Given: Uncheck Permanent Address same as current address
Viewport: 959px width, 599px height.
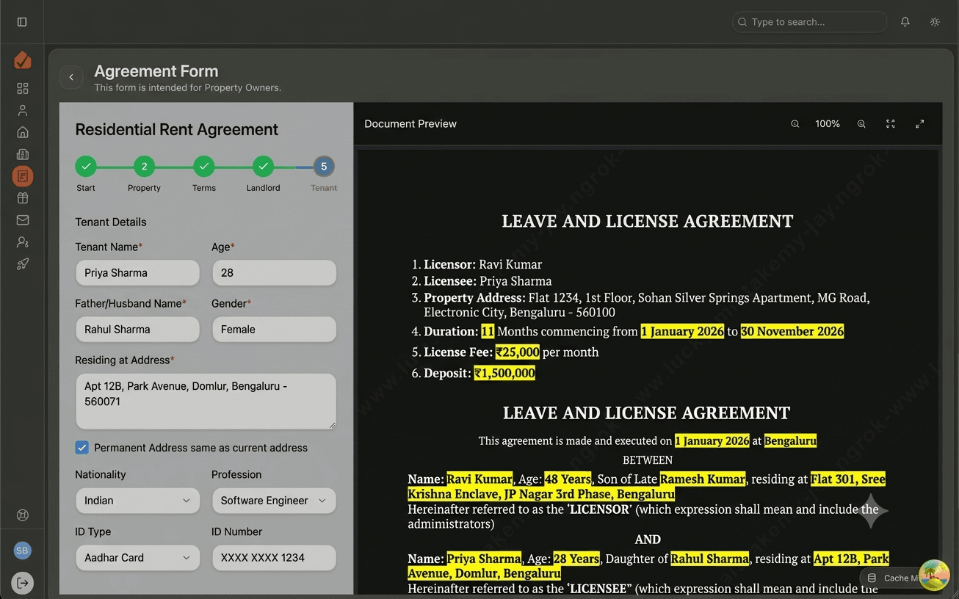Looking at the screenshot, I should point(82,448).
